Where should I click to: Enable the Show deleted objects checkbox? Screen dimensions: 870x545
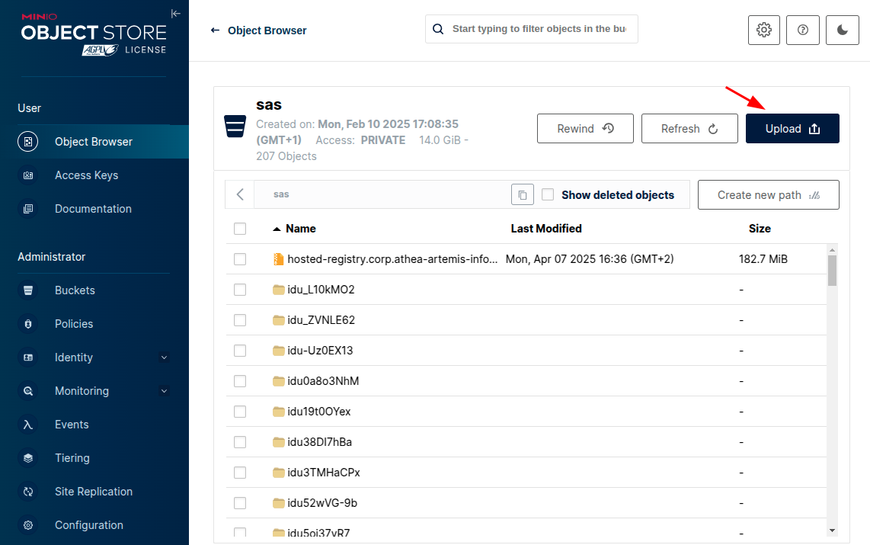coord(548,194)
